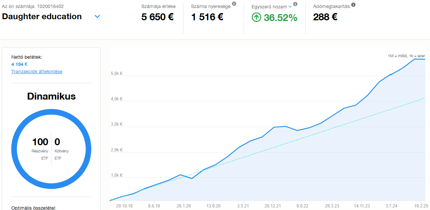Click the Számlája értéke label
Viewport: 430px width, 210px height.
[158, 6]
